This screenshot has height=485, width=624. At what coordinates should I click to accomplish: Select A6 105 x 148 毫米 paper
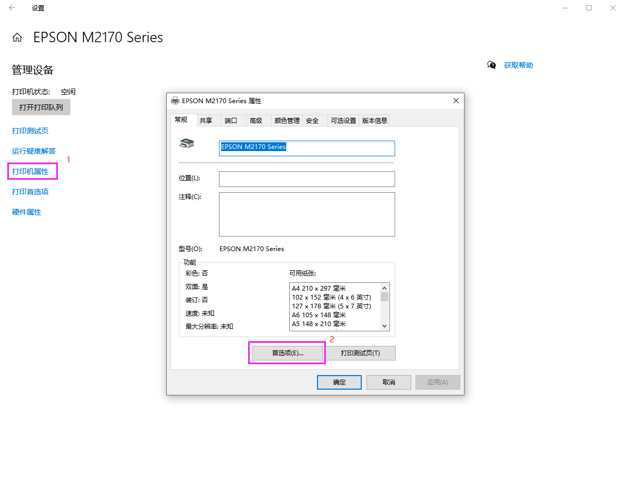pyautogui.click(x=319, y=315)
